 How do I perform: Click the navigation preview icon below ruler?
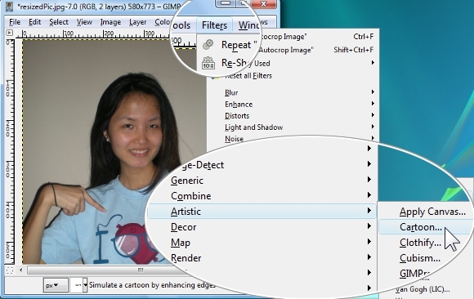click(x=9, y=270)
